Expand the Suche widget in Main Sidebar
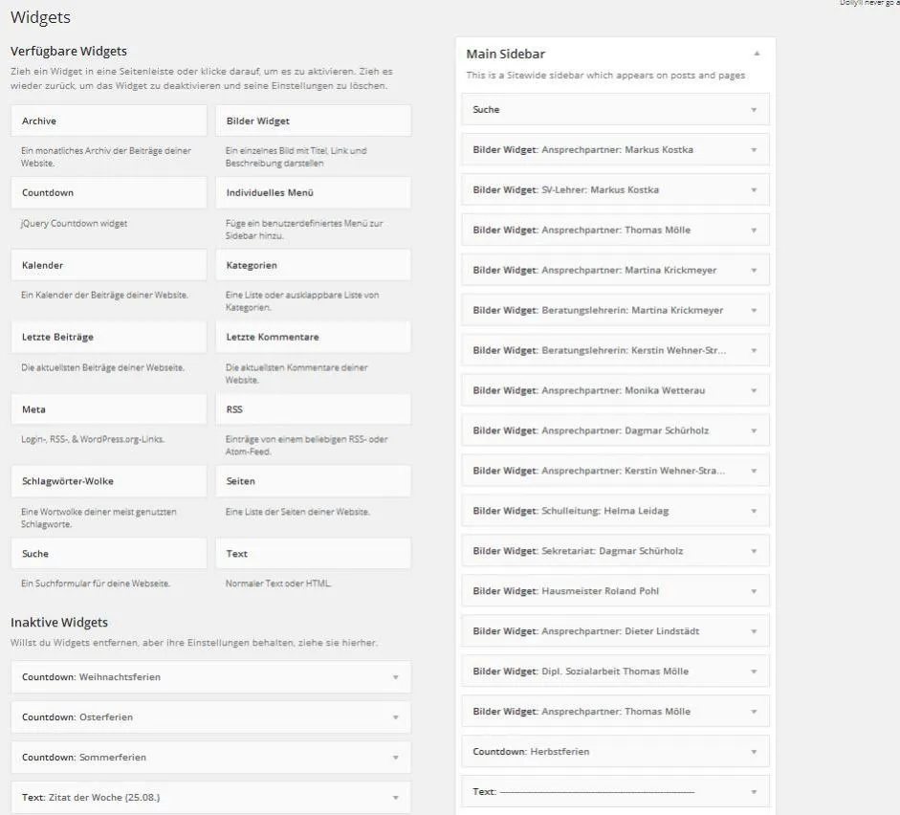 (754, 110)
